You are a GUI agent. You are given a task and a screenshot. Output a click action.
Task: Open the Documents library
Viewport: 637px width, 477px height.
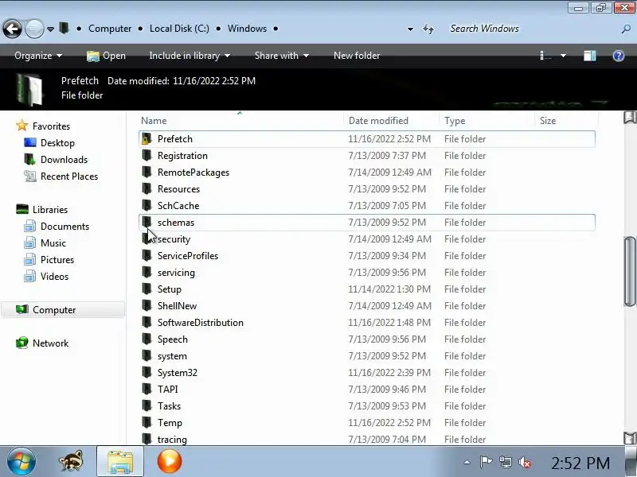coord(64,227)
